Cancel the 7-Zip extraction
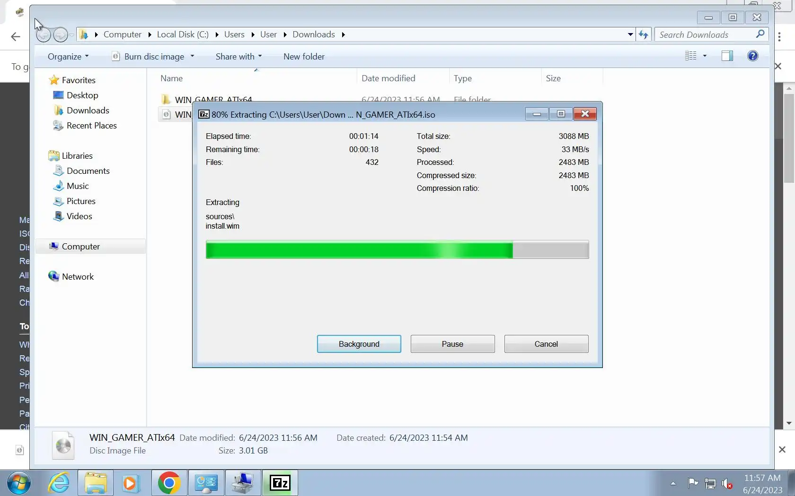The image size is (795, 496). [546, 344]
